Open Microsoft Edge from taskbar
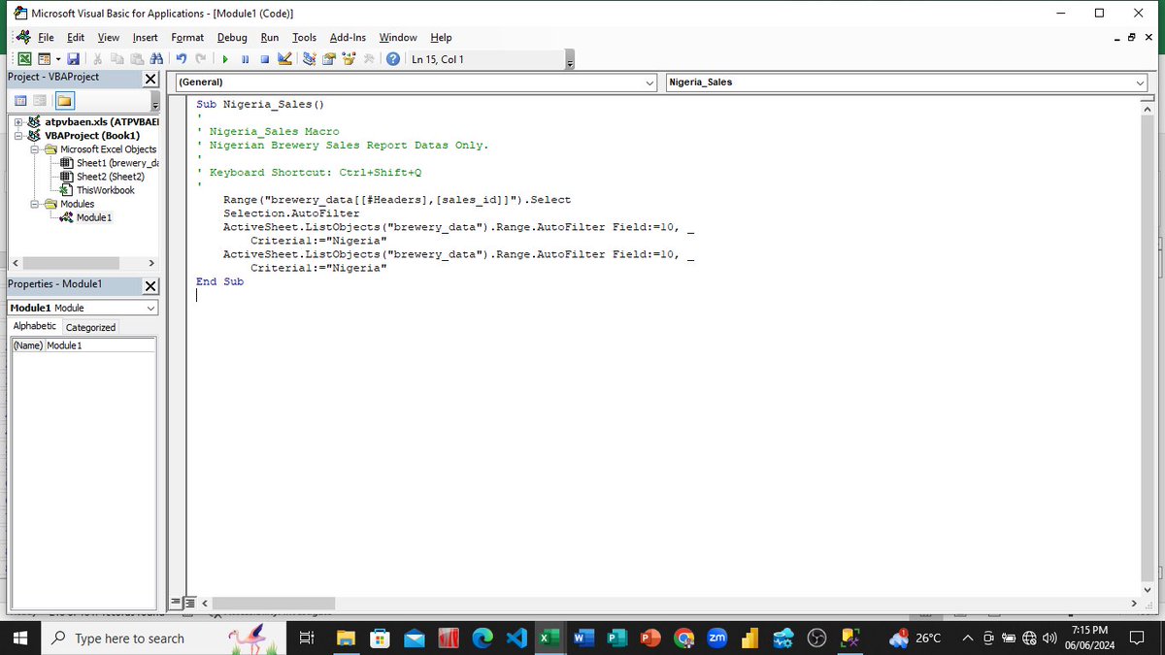The width and height of the screenshot is (1165, 655). [x=483, y=638]
